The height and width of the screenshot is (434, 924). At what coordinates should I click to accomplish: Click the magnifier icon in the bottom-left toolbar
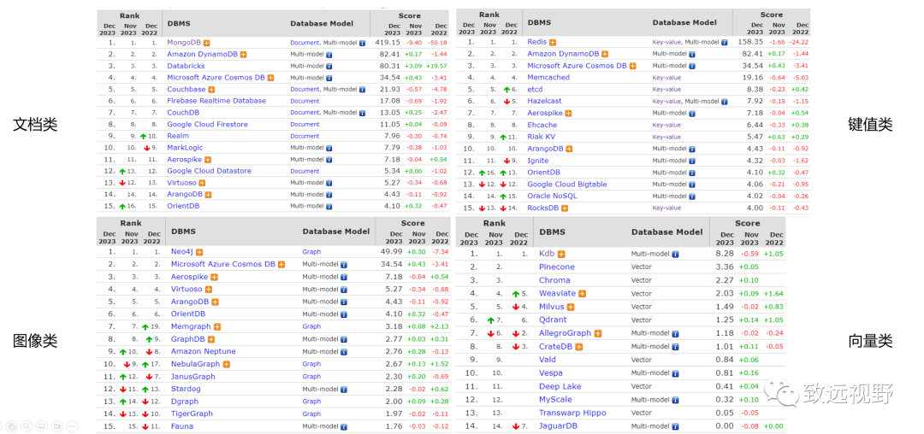(25, 425)
